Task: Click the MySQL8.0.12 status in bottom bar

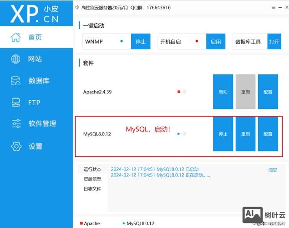Action: (x=138, y=223)
